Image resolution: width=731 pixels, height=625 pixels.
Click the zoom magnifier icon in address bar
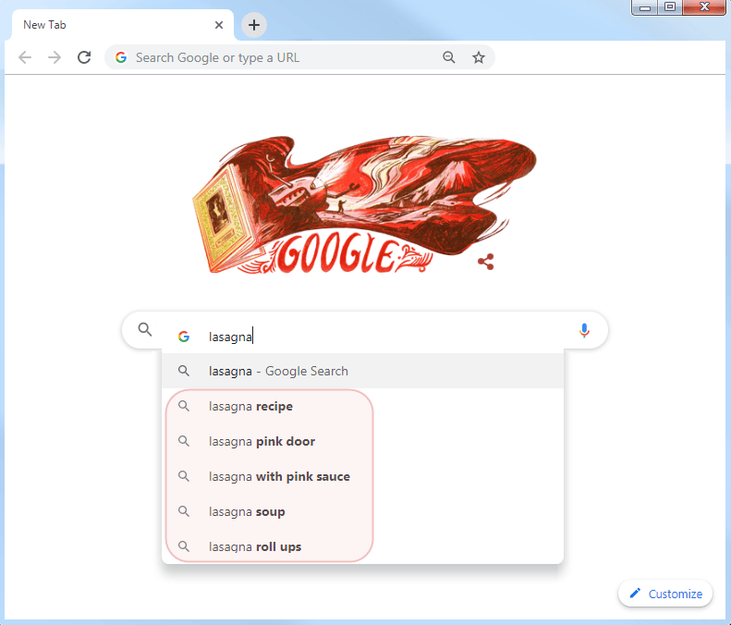pos(449,57)
